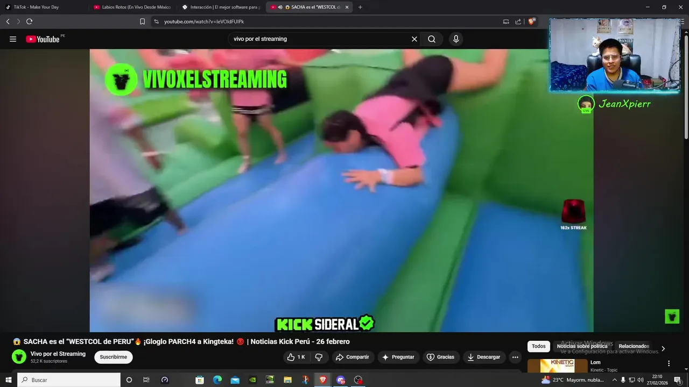Open Vivo por el Streaming channel avatar
The height and width of the screenshot is (387, 689).
19,357
